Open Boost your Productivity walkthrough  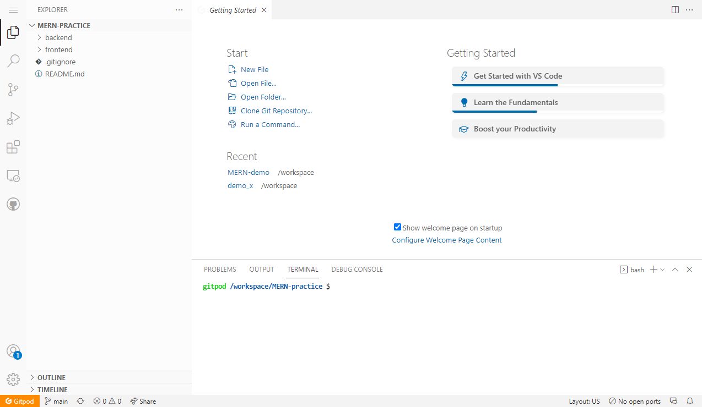point(558,129)
